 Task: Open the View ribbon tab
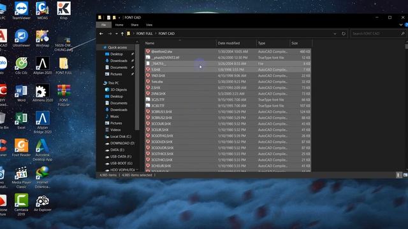click(149, 25)
